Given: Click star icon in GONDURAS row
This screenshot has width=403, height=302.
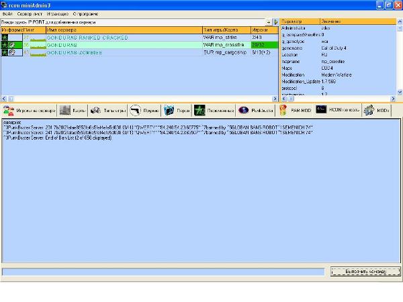Looking at the screenshot, I should [5, 45].
